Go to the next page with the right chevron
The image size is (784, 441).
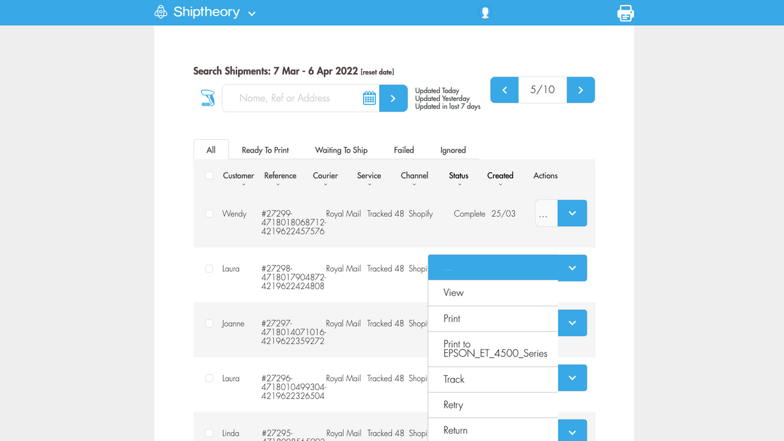pos(580,89)
